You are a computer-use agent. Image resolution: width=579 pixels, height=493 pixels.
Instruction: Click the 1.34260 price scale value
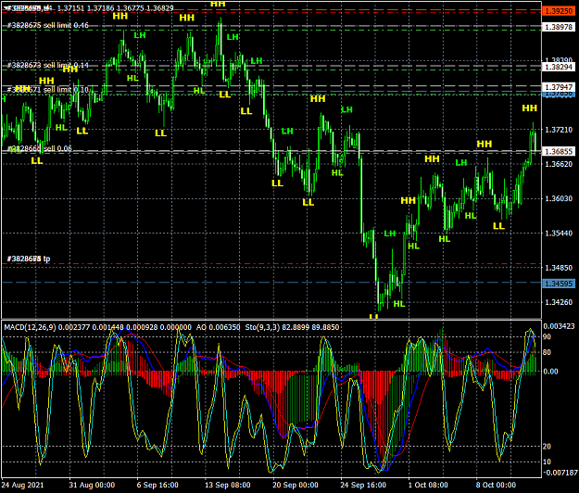pos(559,302)
